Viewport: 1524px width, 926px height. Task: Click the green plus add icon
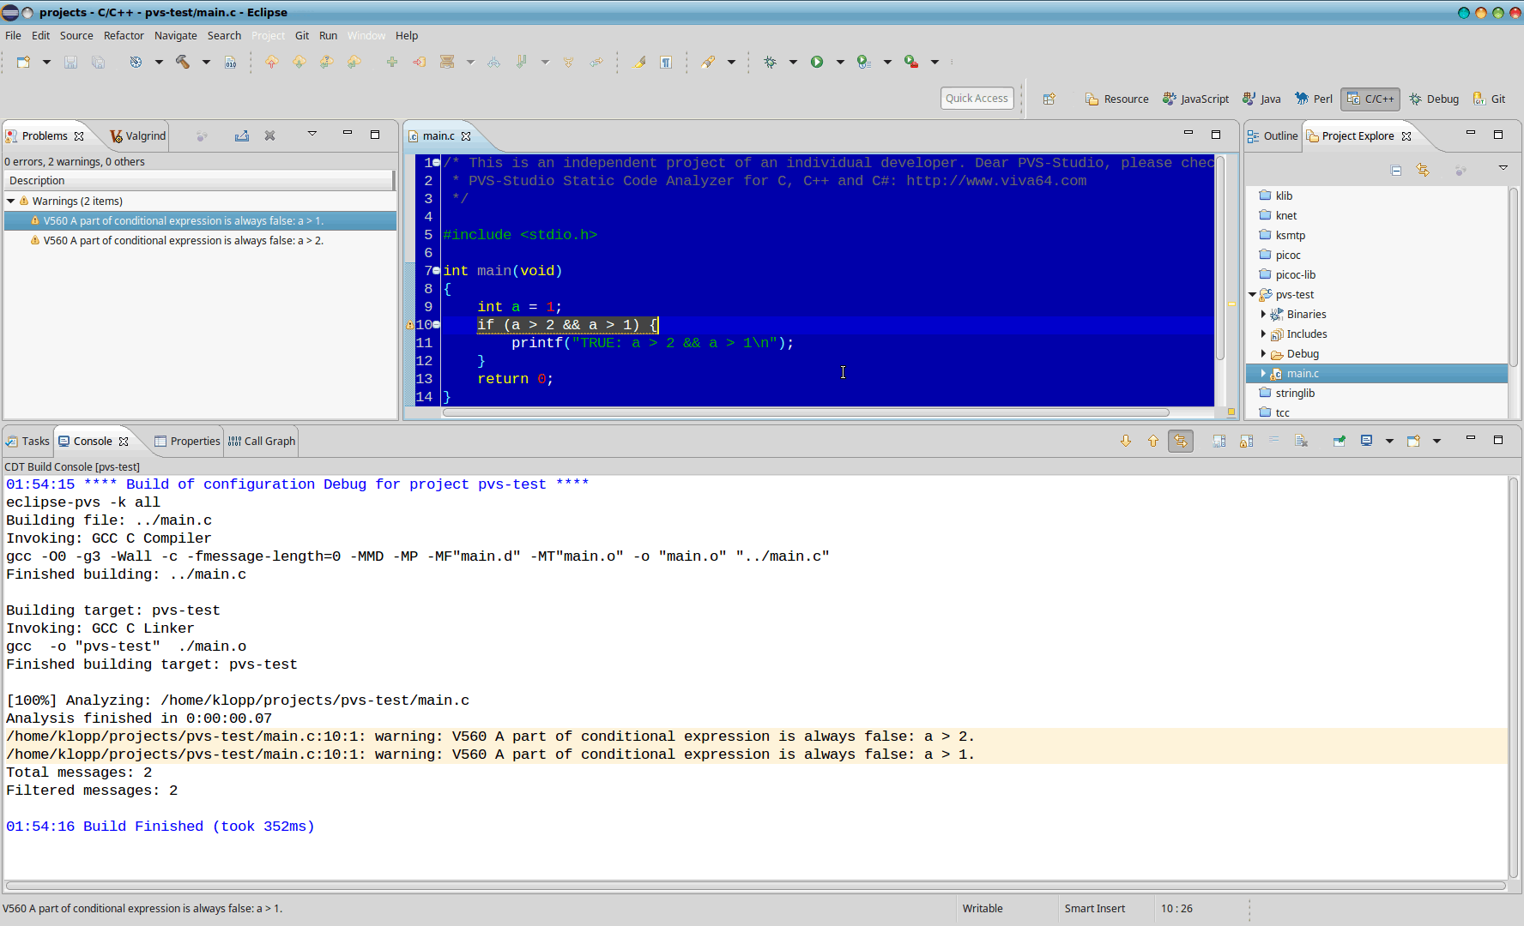(392, 62)
